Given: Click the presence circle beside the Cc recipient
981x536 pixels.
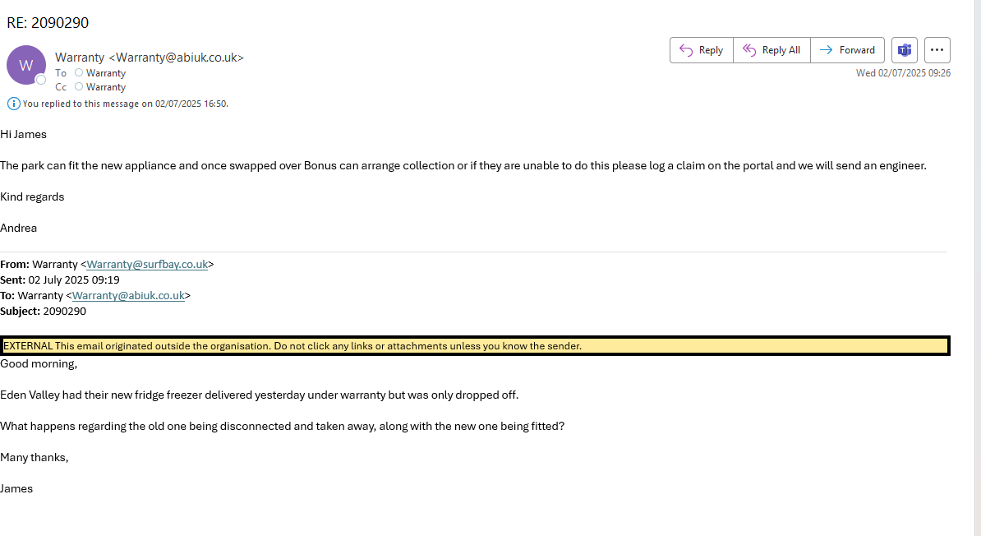Looking at the screenshot, I should click(79, 87).
